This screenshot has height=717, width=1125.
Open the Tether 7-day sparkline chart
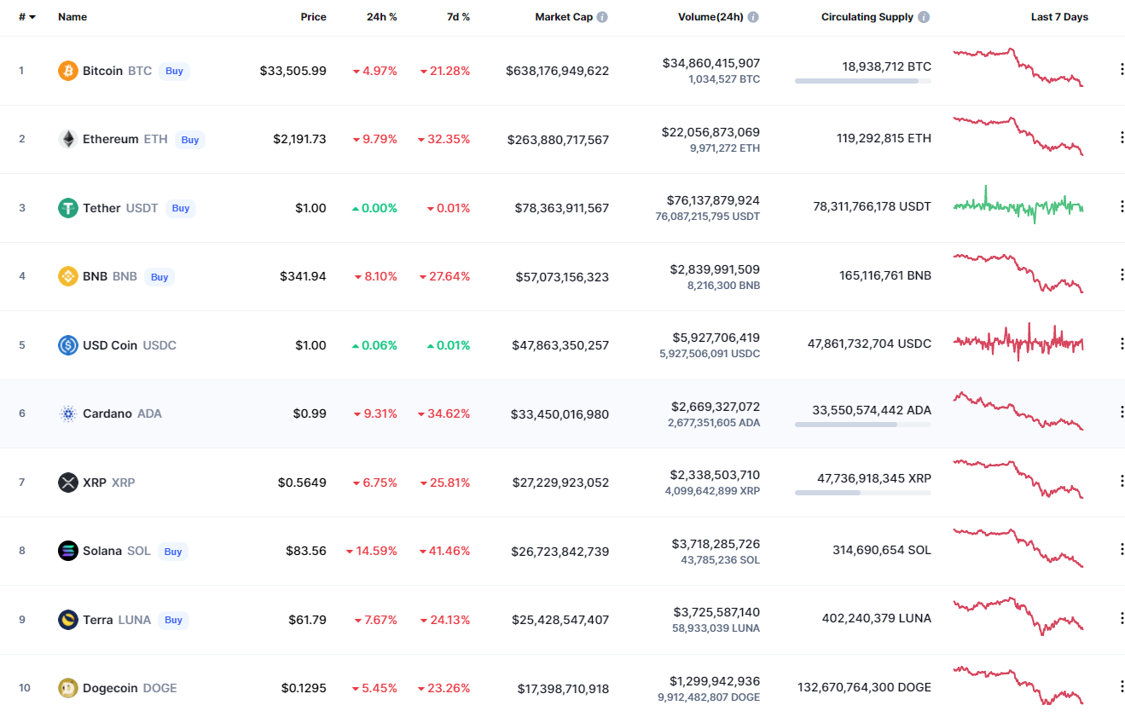pyautogui.click(x=1018, y=205)
